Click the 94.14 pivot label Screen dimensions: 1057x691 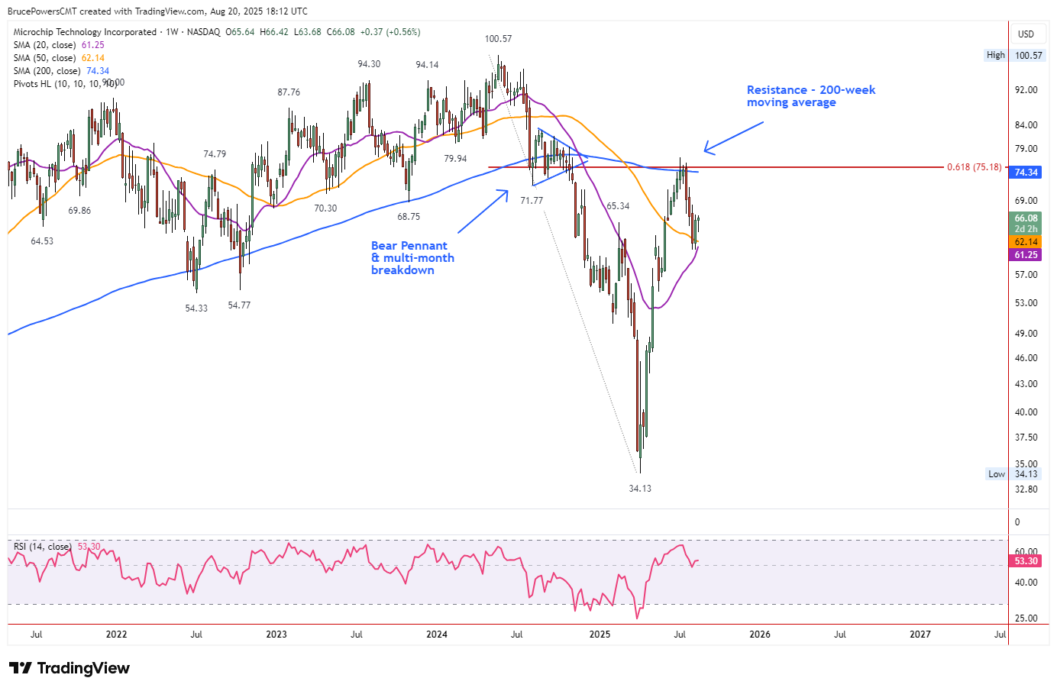point(427,65)
